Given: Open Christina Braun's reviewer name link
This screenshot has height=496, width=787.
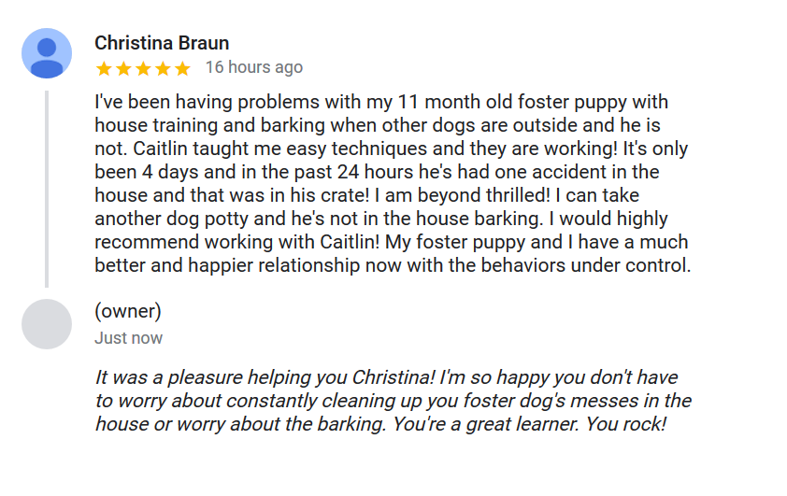Looking at the screenshot, I should coord(162,43).
